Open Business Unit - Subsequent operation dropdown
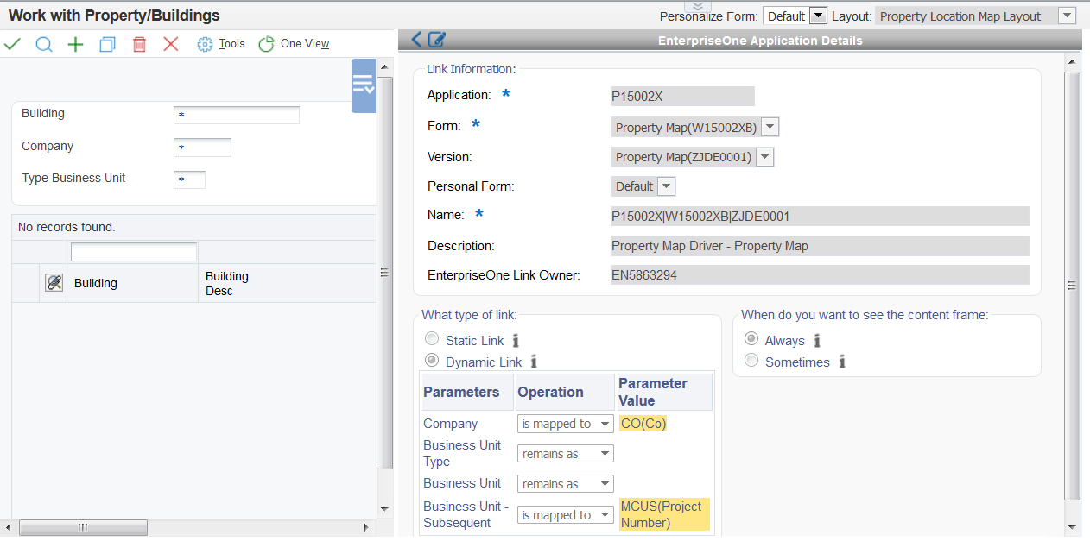This screenshot has height=560, width=1090. [566, 515]
